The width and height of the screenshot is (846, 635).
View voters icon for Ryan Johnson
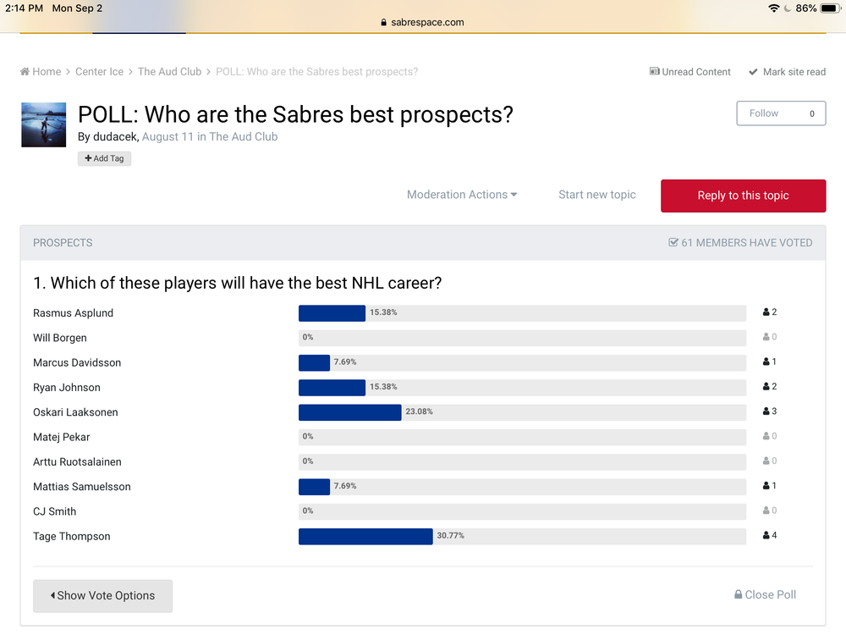coord(766,386)
